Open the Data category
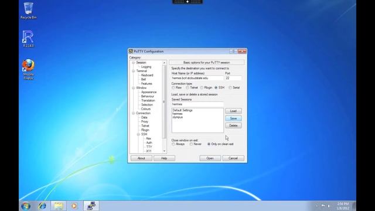The height and width of the screenshot is (211, 375). coord(144,118)
